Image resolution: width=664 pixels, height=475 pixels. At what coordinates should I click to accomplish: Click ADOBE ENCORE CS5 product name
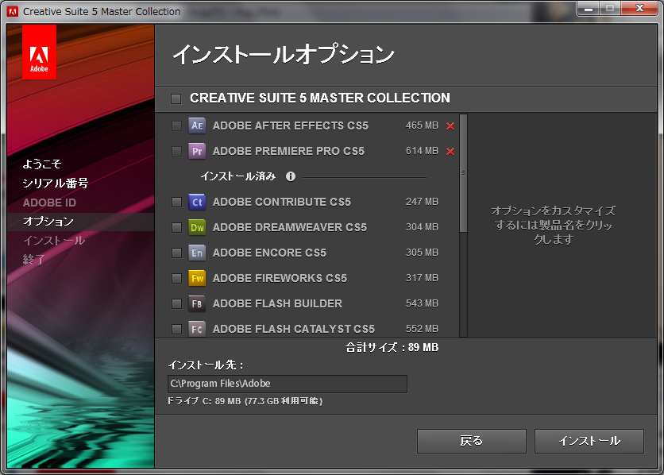point(269,253)
